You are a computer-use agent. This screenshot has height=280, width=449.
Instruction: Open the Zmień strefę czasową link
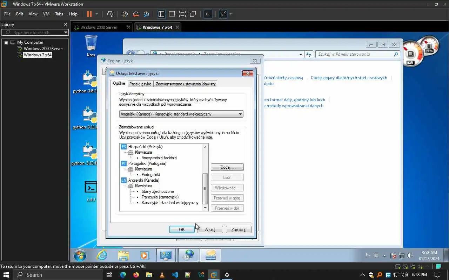[283, 78]
